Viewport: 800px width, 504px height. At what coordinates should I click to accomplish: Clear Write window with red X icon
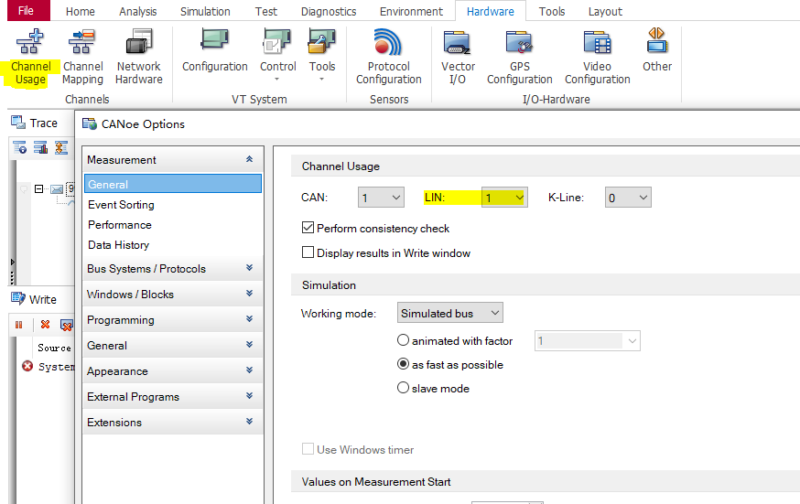tap(46, 325)
